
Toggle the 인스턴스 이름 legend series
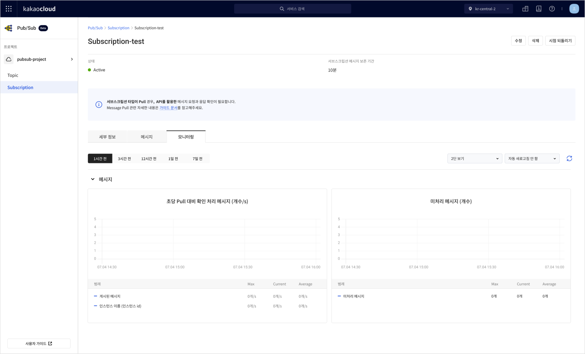click(118, 306)
